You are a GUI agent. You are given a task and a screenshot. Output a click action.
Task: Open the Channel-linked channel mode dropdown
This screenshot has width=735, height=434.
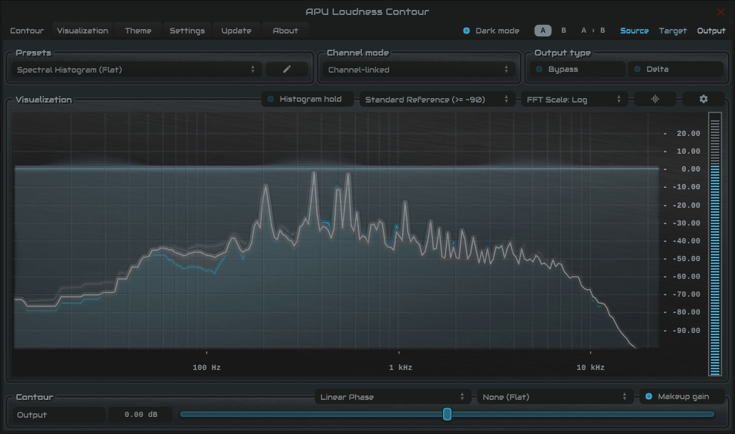419,69
